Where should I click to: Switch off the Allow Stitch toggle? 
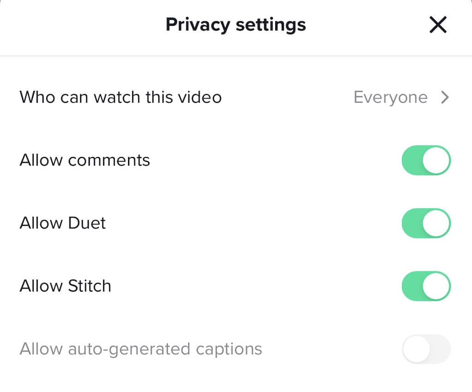(426, 286)
